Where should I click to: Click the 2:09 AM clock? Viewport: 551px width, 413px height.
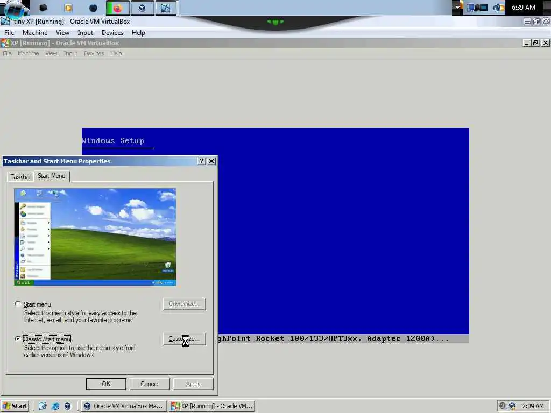533,406
